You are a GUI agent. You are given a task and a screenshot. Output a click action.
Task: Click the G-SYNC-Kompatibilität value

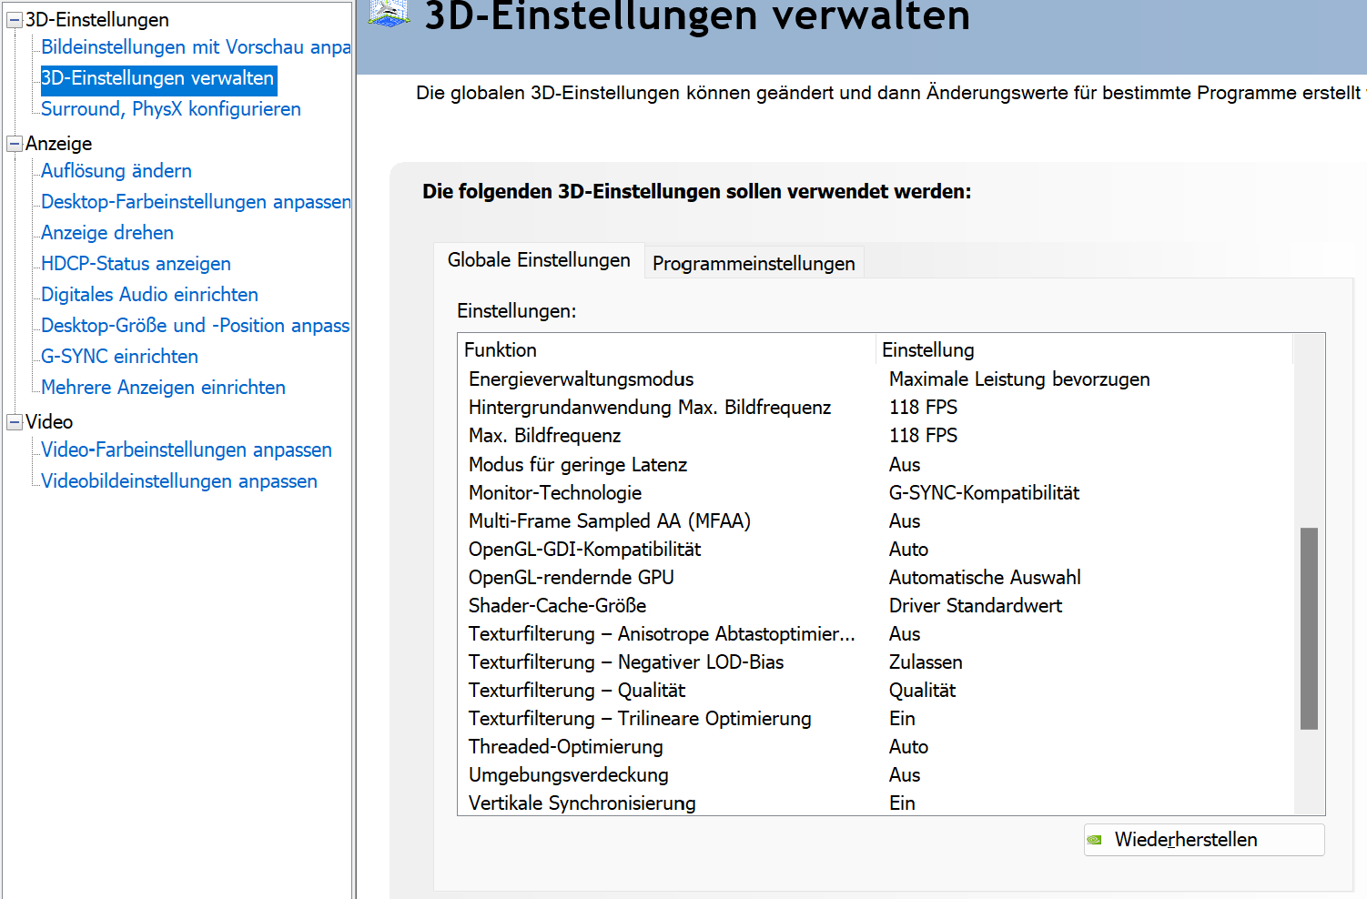click(984, 493)
